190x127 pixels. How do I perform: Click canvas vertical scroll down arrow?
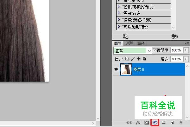[x=98, y=118]
